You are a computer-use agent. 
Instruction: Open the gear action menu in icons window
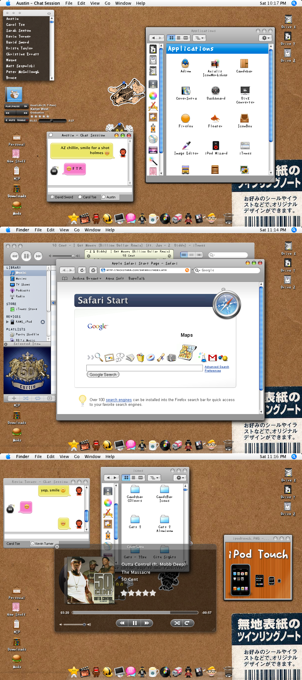click(x=180, y=478)
